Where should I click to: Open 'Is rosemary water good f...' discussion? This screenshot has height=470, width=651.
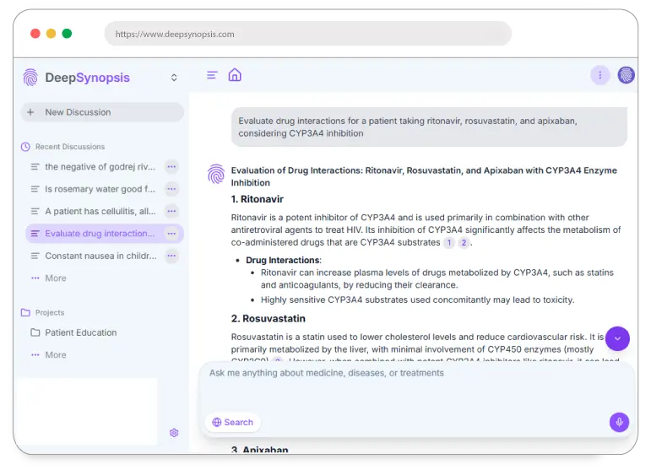[x=100, y=189]
